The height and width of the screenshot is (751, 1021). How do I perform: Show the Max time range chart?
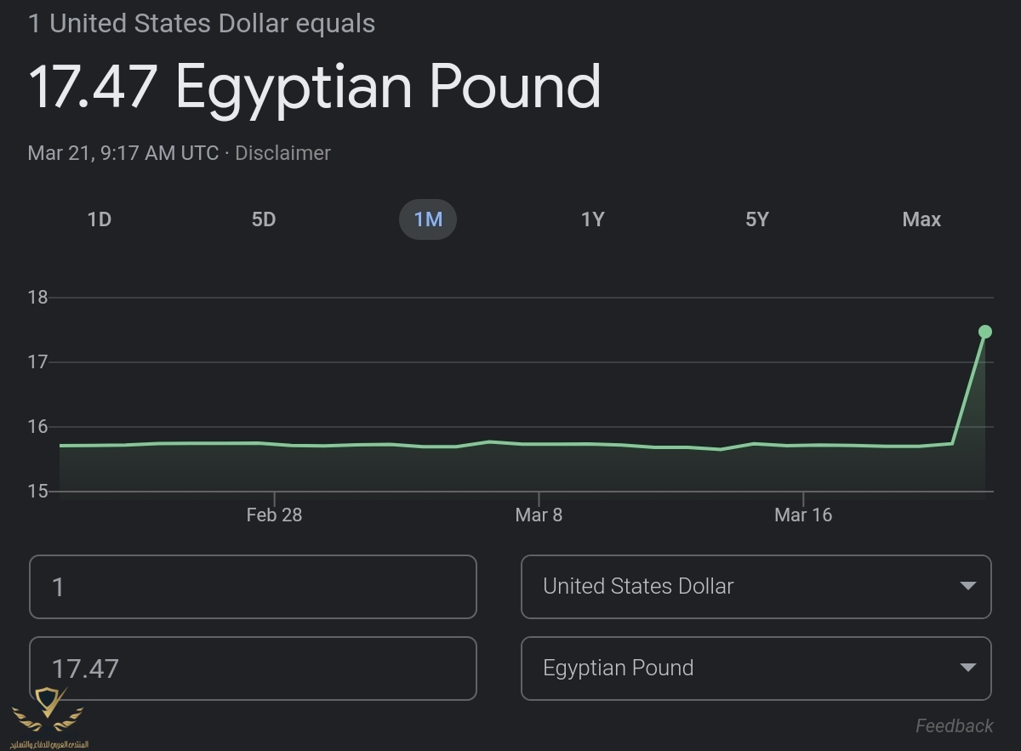coord(921,219)
